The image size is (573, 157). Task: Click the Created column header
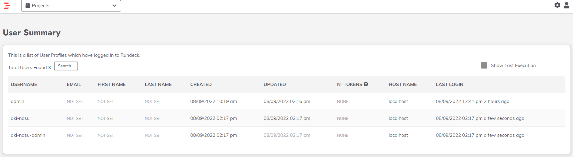(x=201, y=85)
